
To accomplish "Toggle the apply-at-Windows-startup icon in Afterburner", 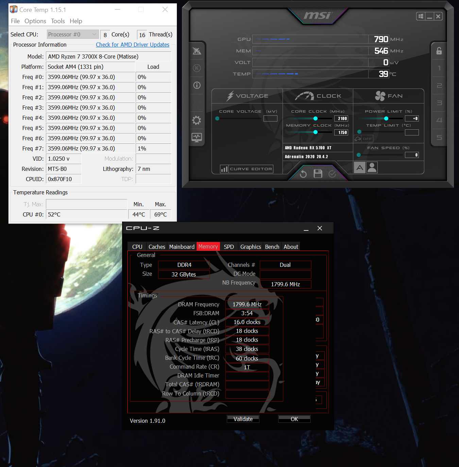I will tap(421, 16).
